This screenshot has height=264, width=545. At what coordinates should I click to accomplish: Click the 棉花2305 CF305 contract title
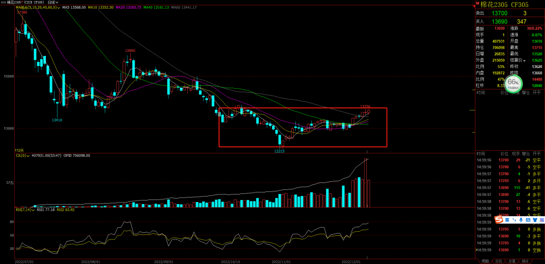coord(504,5)
